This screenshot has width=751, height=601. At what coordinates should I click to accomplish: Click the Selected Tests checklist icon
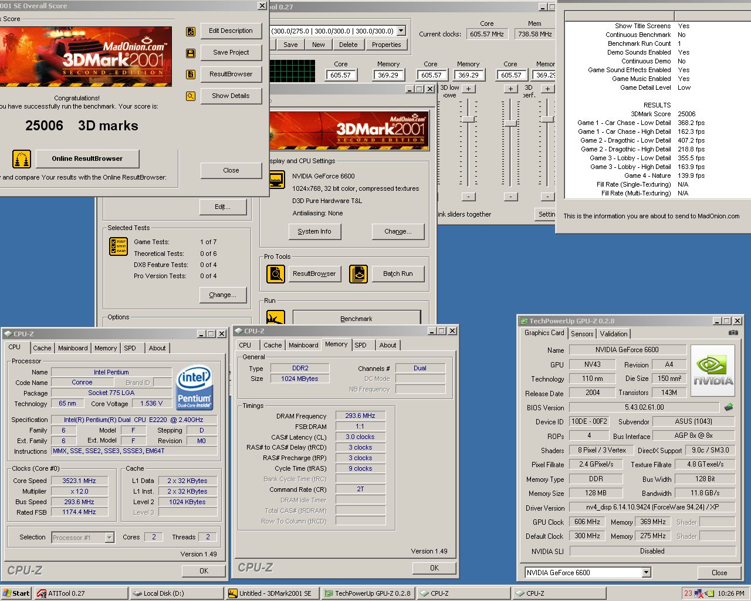119,246
